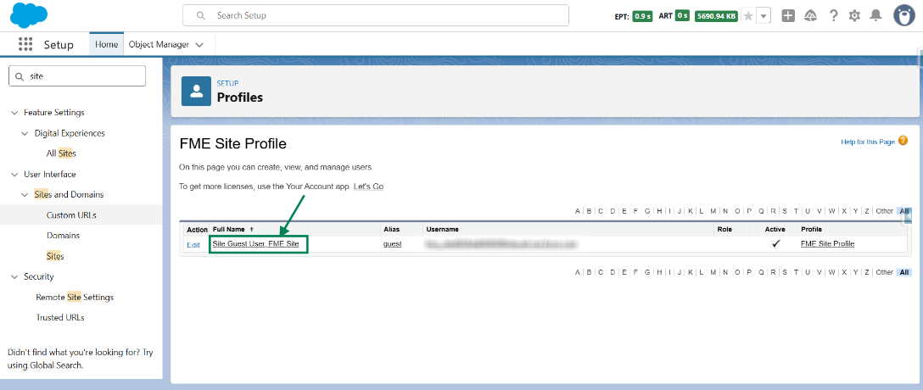Image resolution: width=923 pixels, height=390 pixels.
Task: Click the Search Setup field
Action: tap(376, 15)
